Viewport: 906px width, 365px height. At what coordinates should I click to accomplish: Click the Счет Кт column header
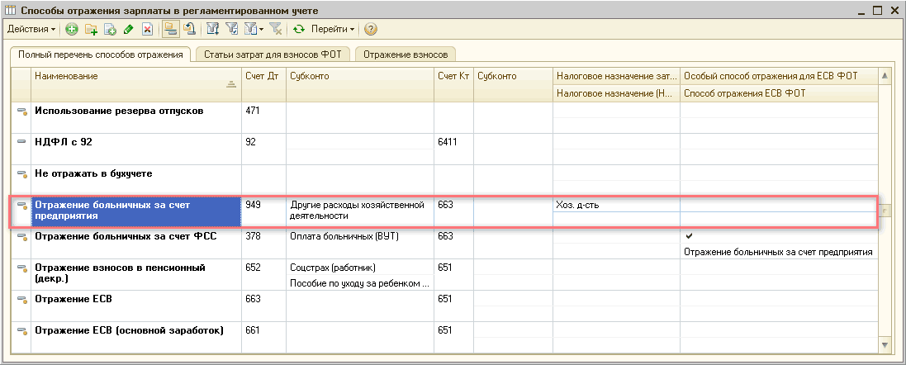point(453,84)
